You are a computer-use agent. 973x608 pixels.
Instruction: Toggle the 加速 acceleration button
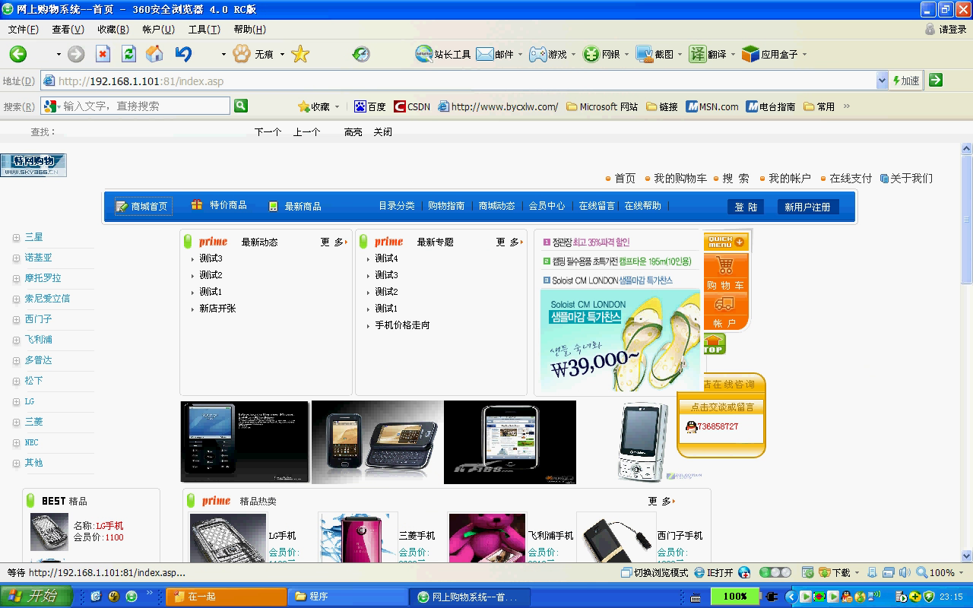tap(906, 81)
